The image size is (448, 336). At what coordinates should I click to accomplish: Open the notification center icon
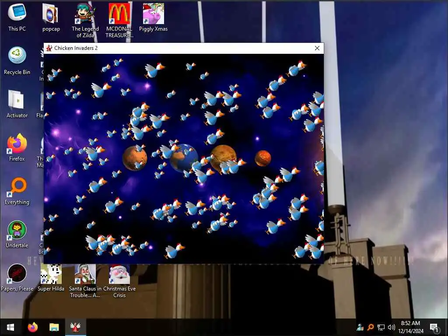pyautogui.click(x=434, y=327)
